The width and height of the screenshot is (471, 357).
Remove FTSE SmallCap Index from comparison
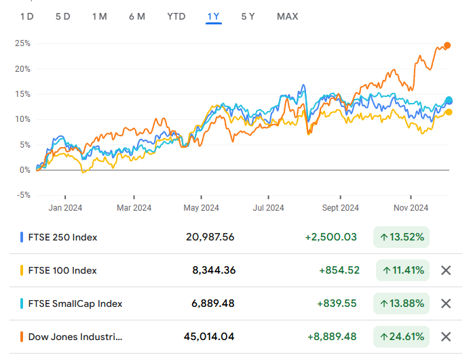click(446, 303)
